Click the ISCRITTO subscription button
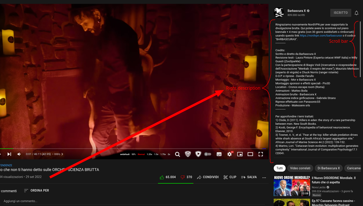 341,13
